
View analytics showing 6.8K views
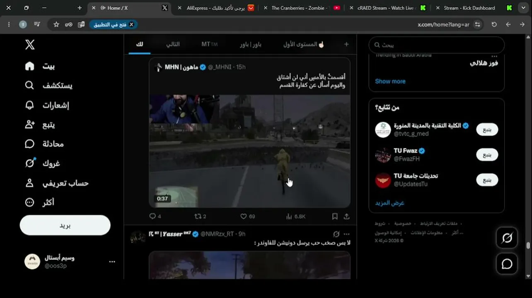click(x=296, y=216)
